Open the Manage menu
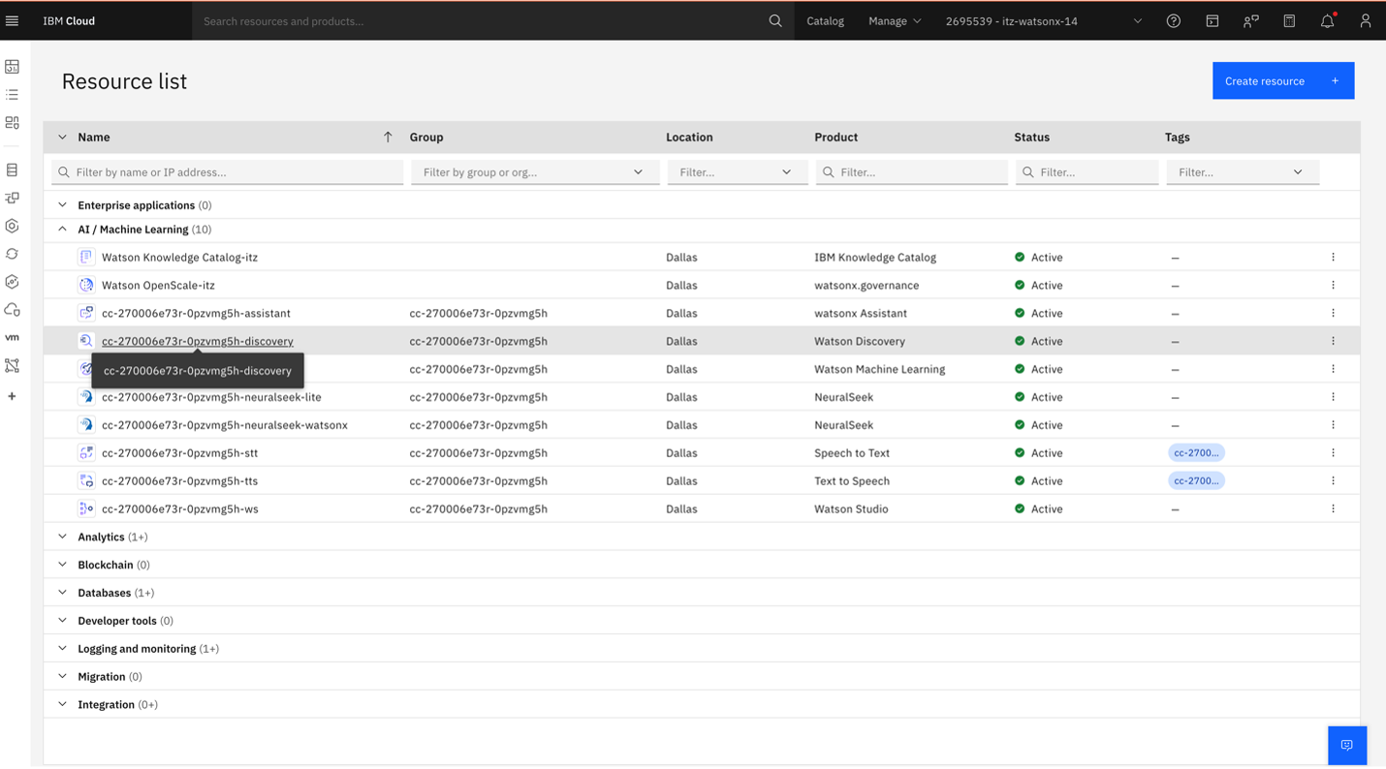Viewport: 1386px width, 769px height. pos(894,20)
